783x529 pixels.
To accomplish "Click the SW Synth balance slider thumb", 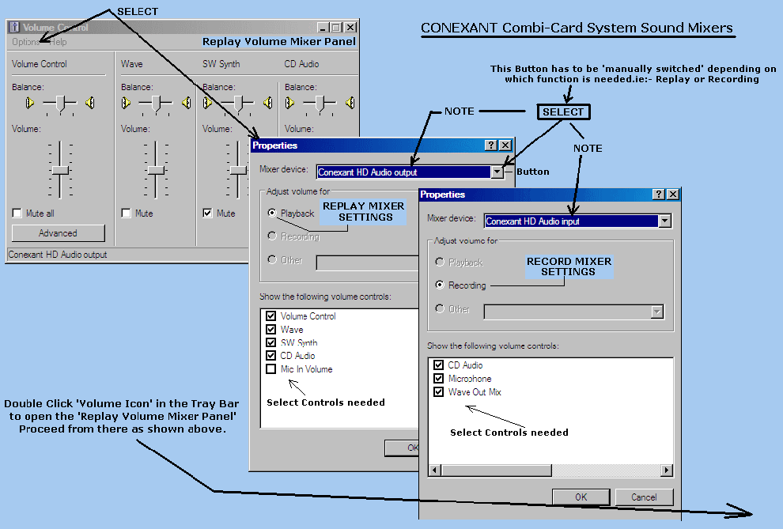I will click(238, 104).
